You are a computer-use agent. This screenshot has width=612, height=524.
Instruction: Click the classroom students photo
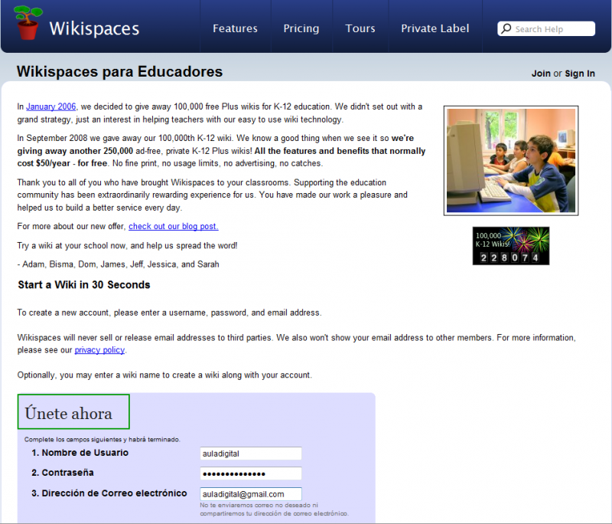click(x=511, y=161)
